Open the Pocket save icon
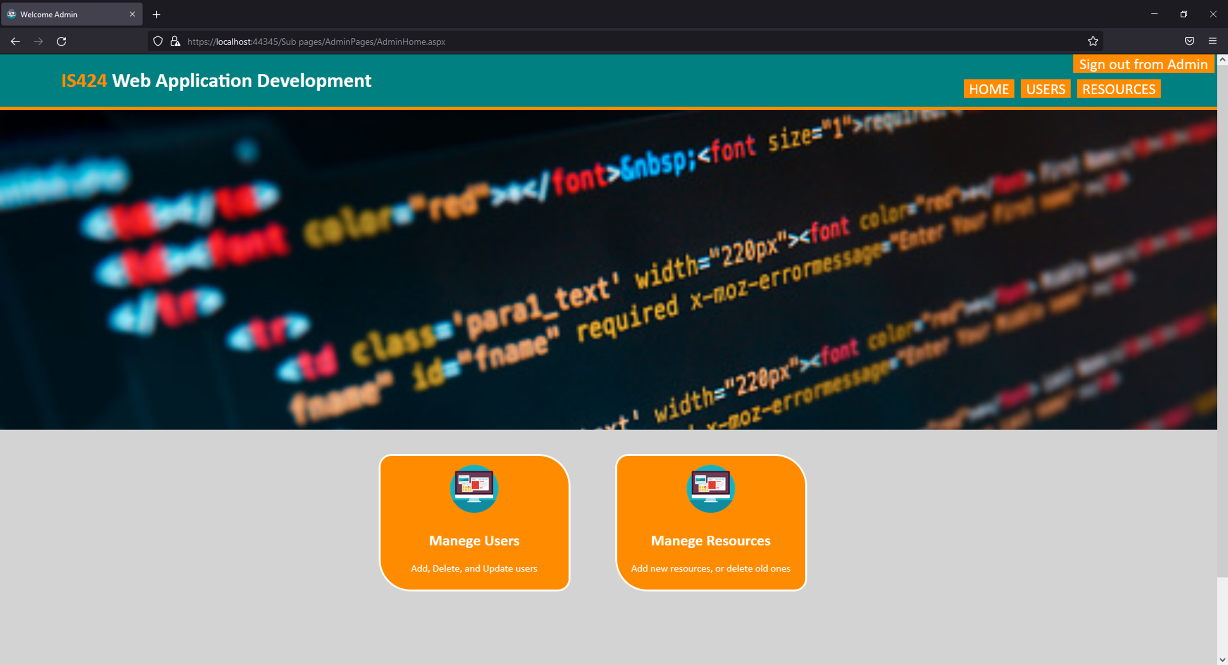 point(1189,42)
